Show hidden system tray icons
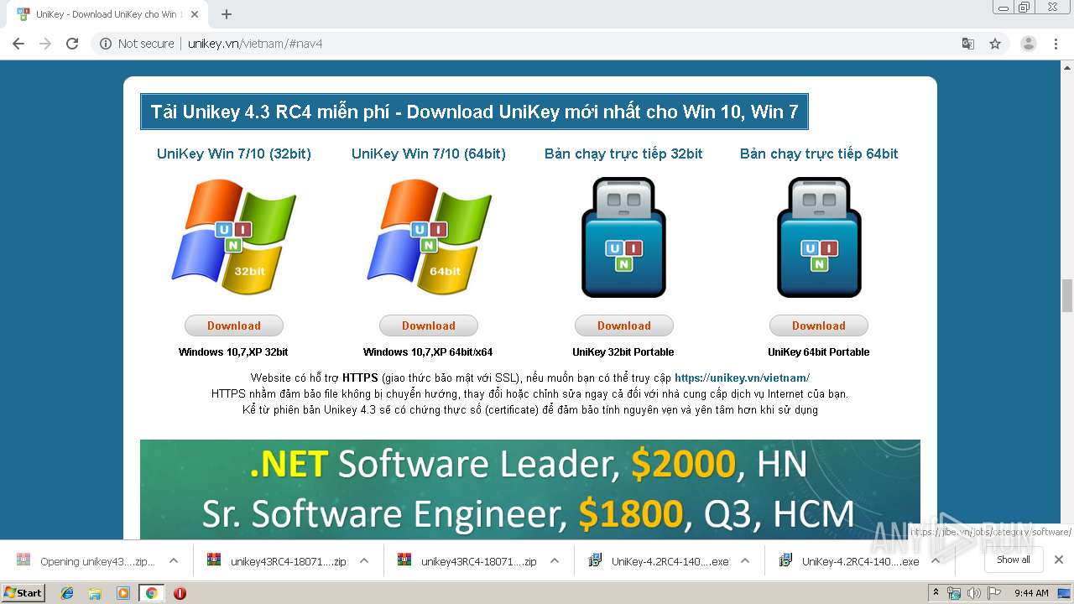The image size is (1074, 604). pos(936,593)
